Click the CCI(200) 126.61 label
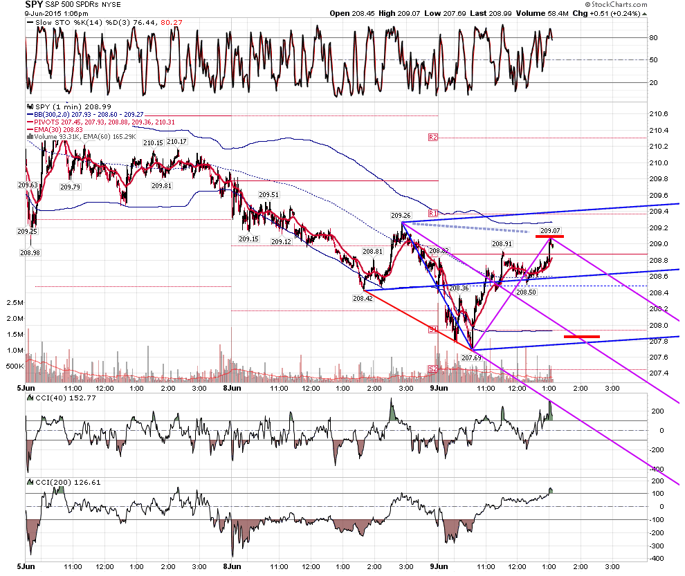The image size is (685, 576). click(68, 482)
